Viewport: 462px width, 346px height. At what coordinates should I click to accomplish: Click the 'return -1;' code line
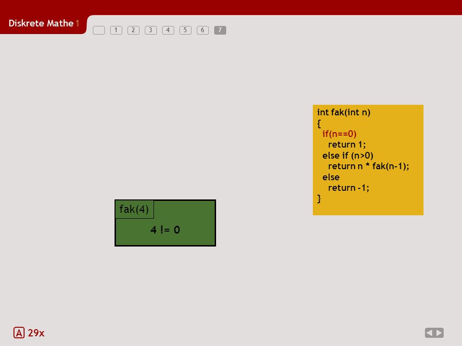point(348,188)
